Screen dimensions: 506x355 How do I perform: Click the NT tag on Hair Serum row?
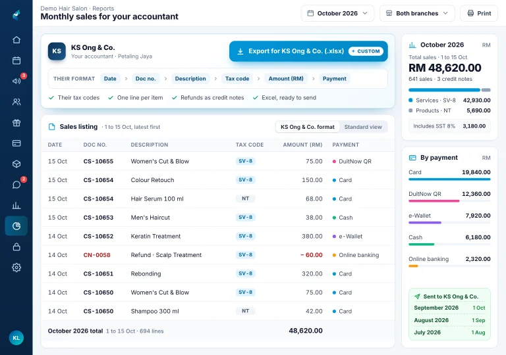(246, 199)
